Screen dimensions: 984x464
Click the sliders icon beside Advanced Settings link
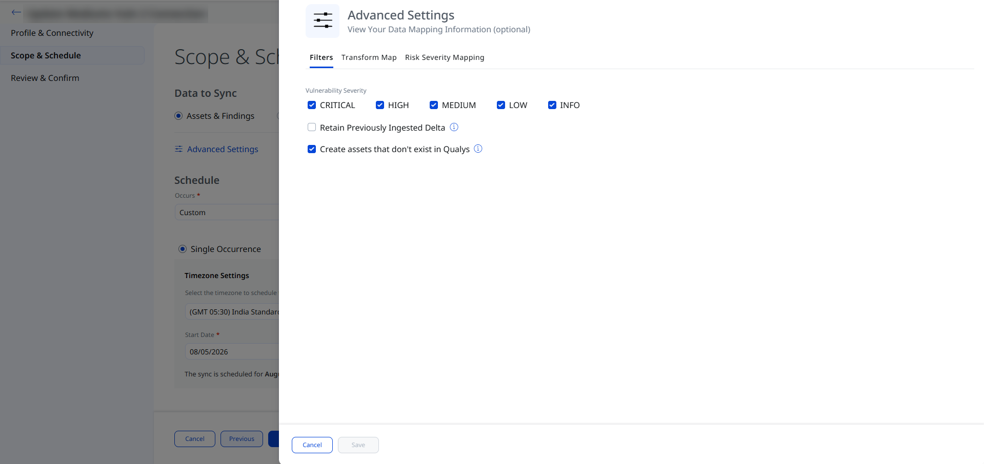coord(178,149)
